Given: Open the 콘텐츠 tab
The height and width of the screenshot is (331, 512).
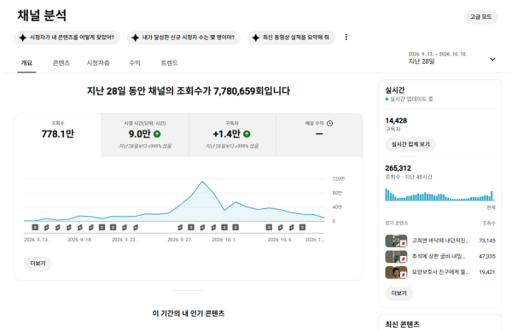Looking at the screenshot, I should click(61, 62).
